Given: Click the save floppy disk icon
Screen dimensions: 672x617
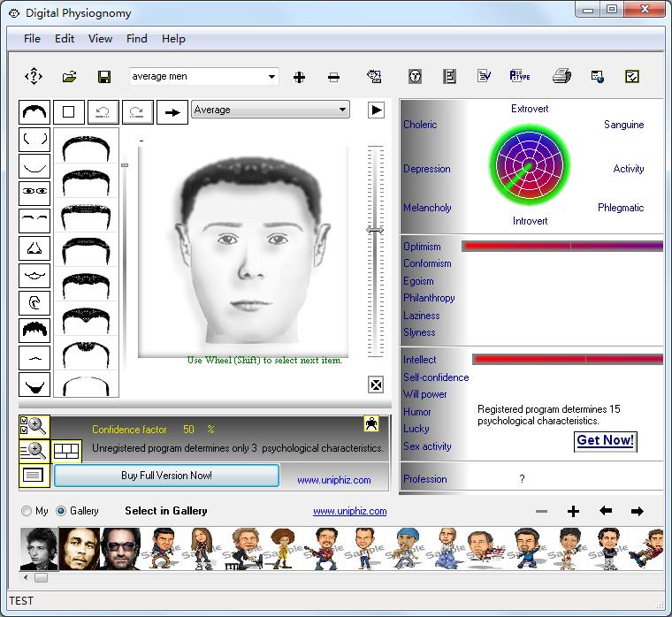Looking at the screenshot, I should click(x=103, y=77).
